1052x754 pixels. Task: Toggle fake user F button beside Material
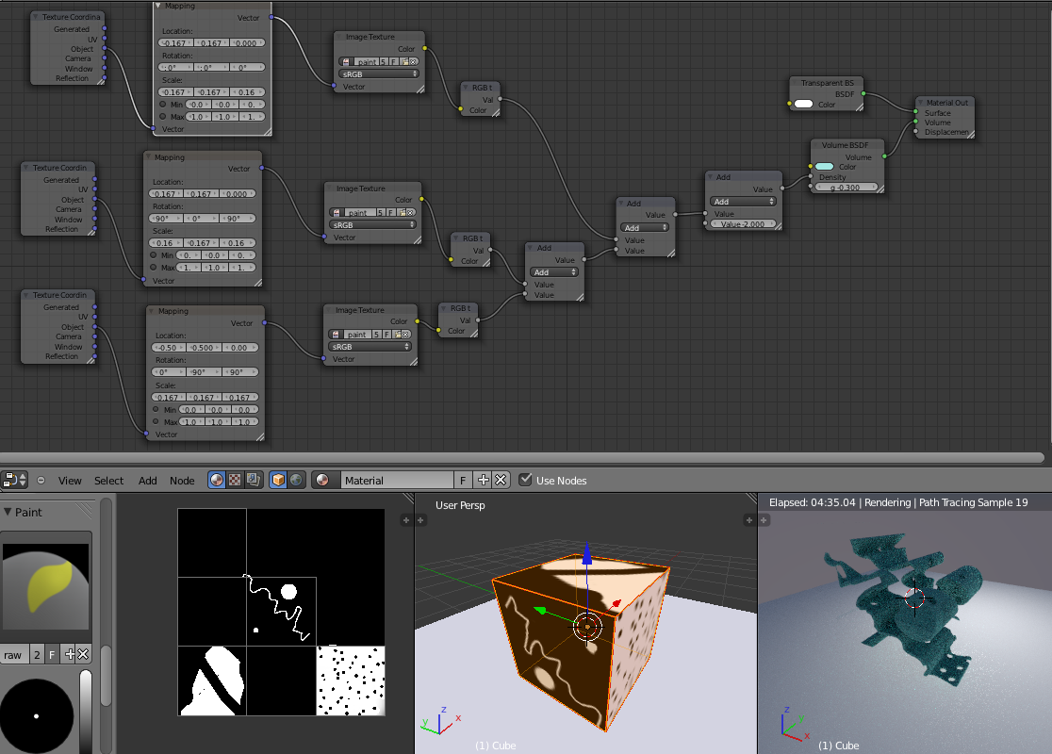[x=463, y=480]
